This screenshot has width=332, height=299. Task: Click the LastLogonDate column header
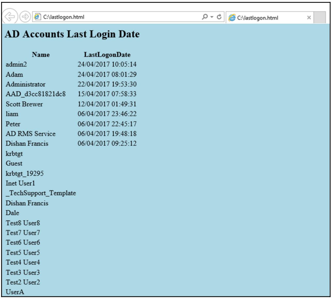[107, 55]
